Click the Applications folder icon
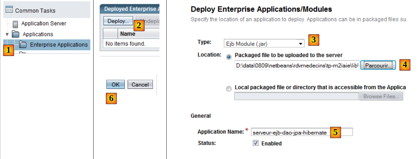The height and width of the screenshot is (159, 418). [16, 34]
